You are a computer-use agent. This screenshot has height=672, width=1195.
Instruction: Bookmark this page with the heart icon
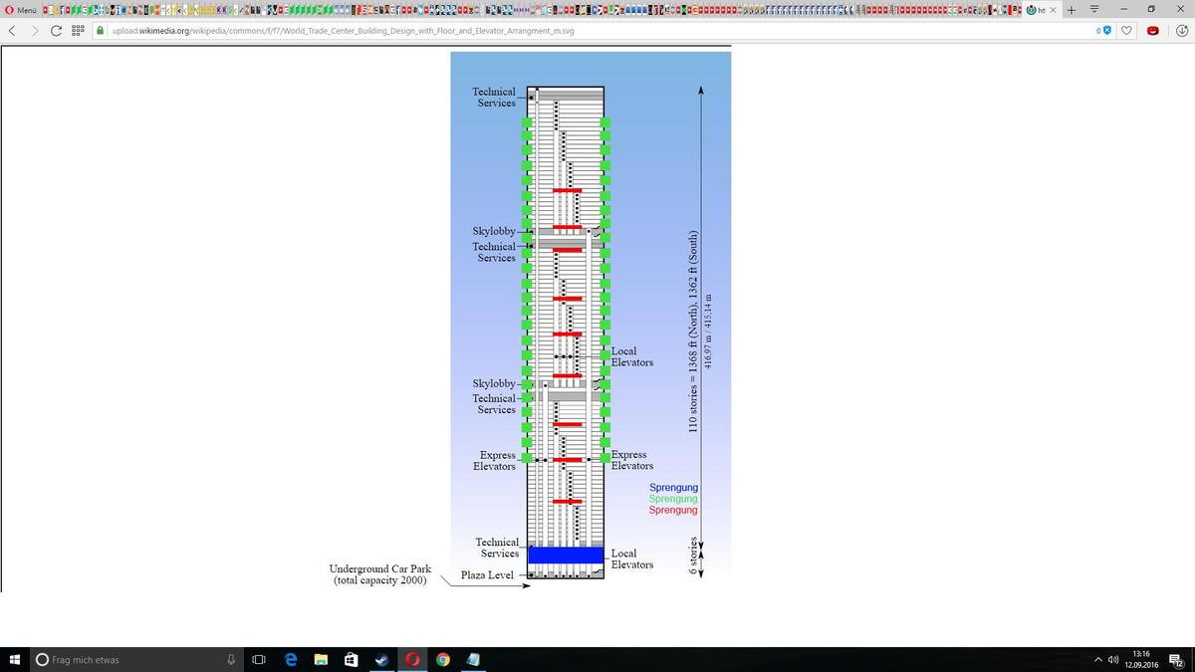1127,31
